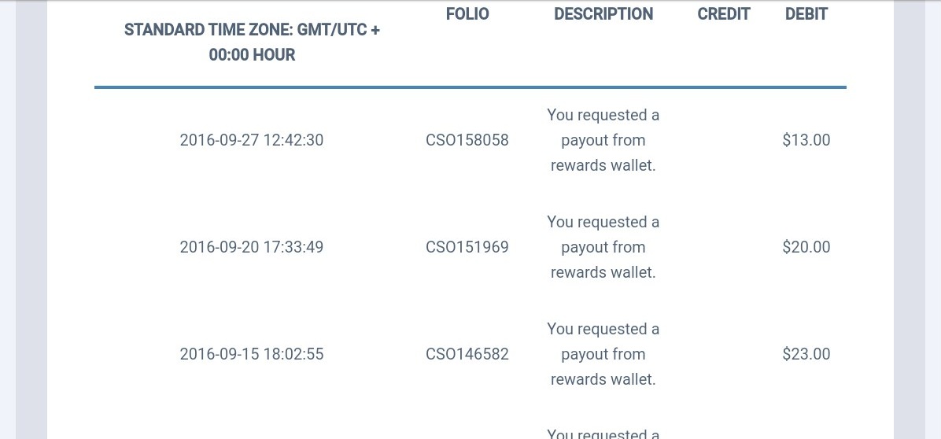The width and height of the screenshot is (941, 439).
Task: Click the empty credit cell beside $23.00
Action: (x=724, y=354)
